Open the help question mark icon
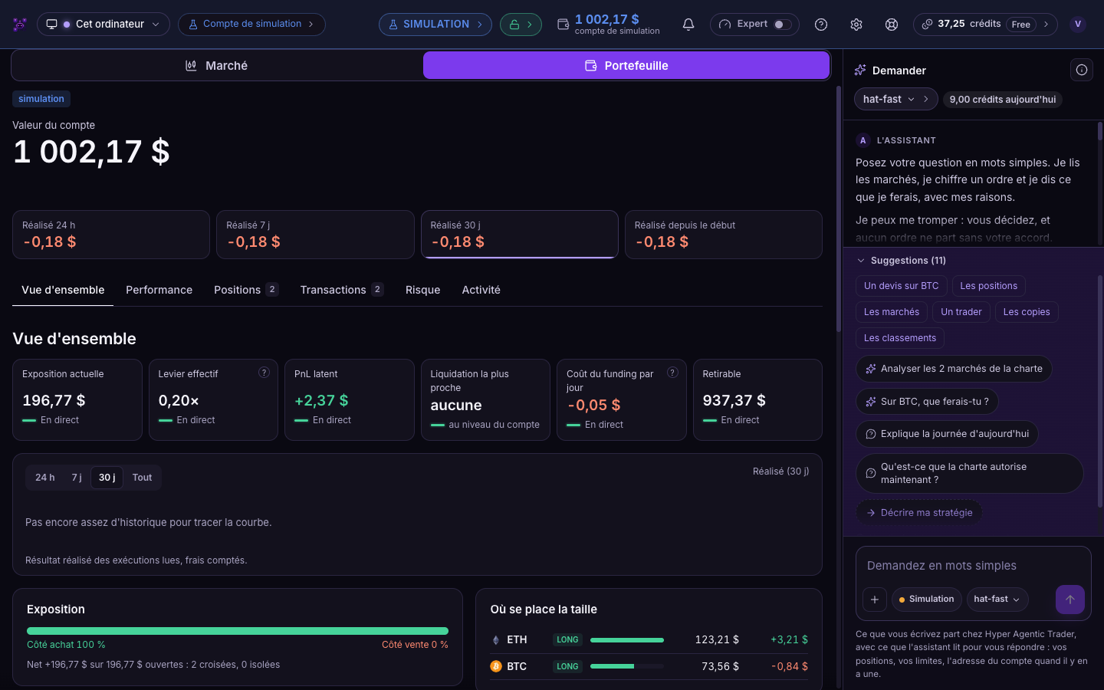This screenshot has height=690, width=1104. pyautogui.click(x=821, y=25)
